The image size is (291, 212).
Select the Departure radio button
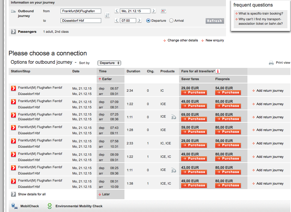(148, 21)
